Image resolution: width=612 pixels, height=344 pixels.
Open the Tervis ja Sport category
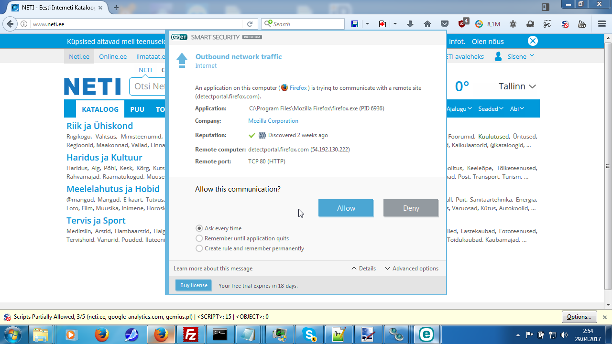point(96,220)
